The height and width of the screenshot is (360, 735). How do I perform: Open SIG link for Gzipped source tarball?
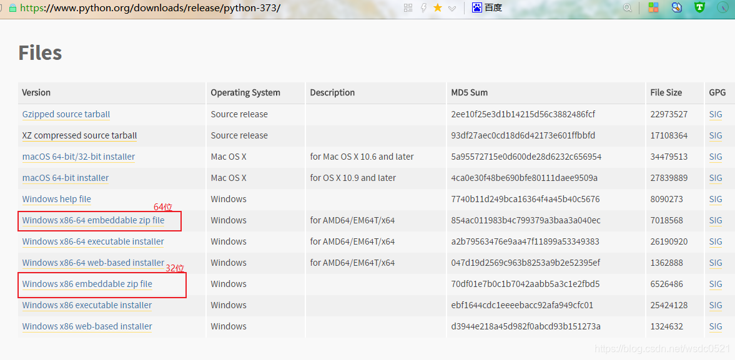(x=716, y=114)
